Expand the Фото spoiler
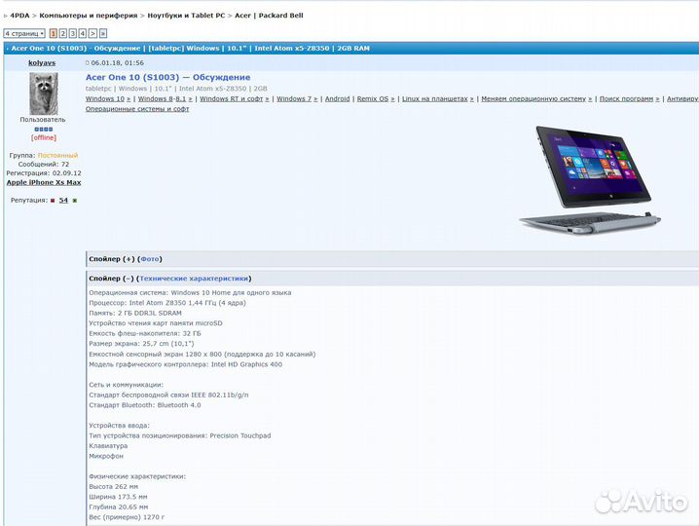The image size is (699, 526). point(150,259)
